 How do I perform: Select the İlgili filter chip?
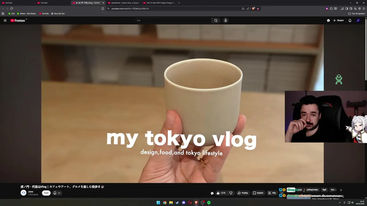click(324, 190)
